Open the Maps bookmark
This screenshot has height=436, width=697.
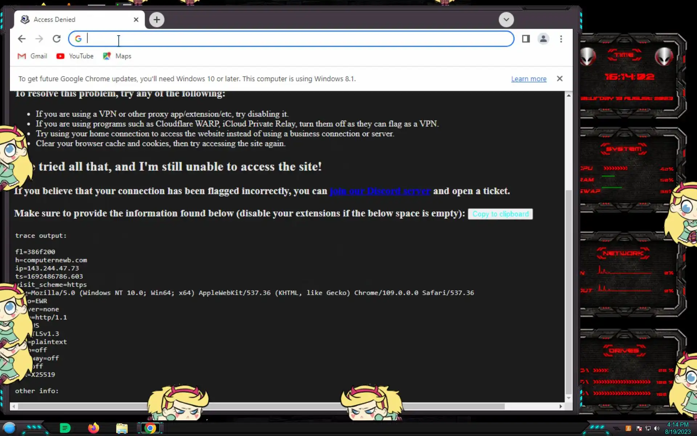coord(117,56)
